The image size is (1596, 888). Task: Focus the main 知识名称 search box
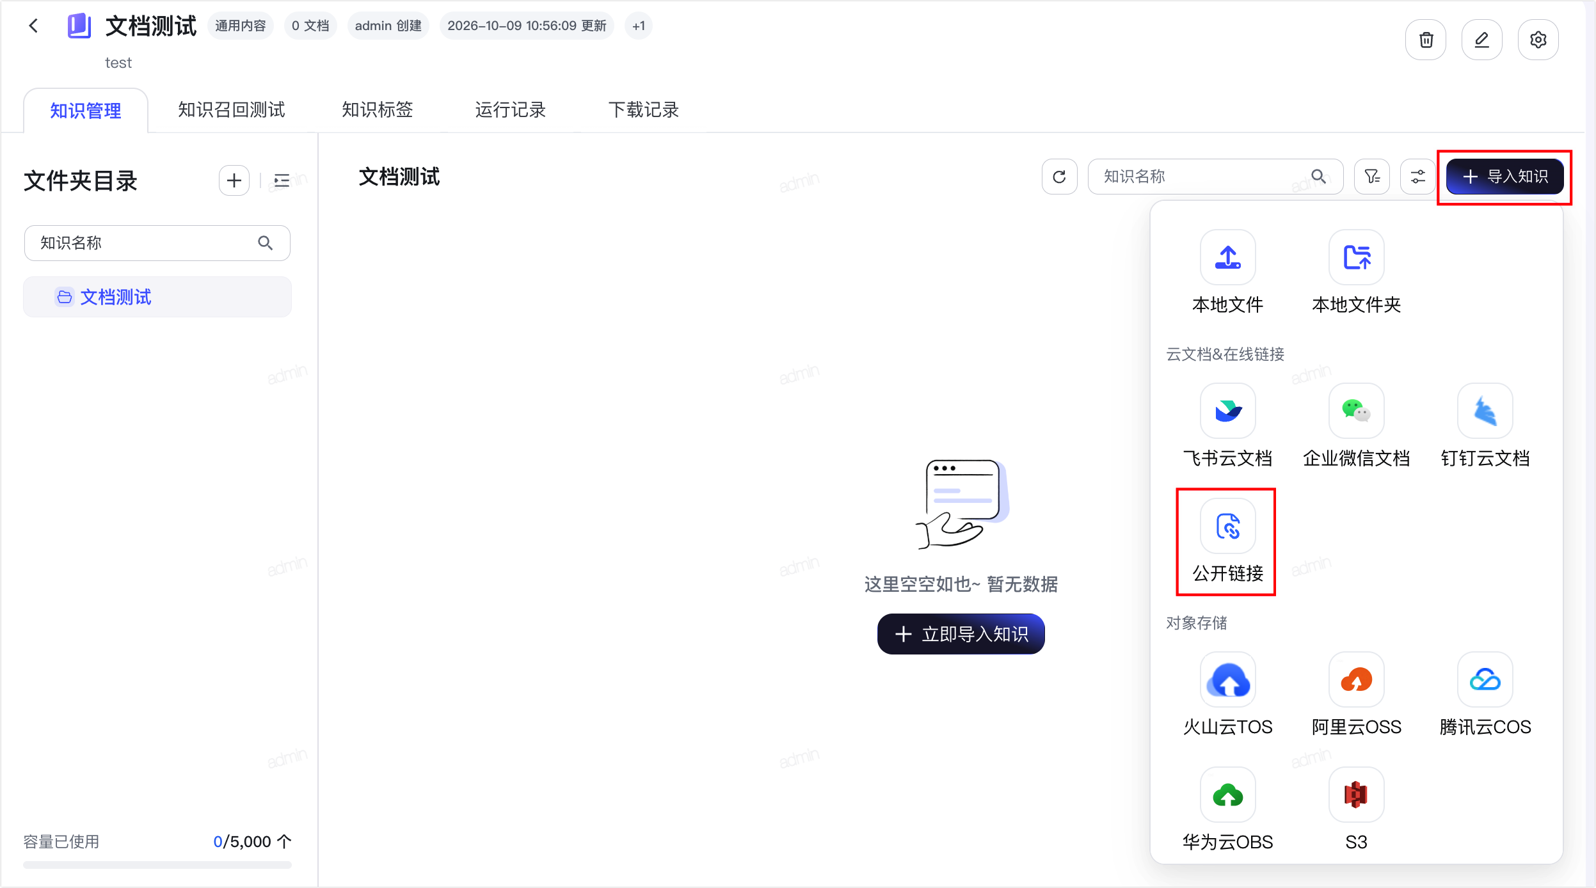tap(1215, 177)
